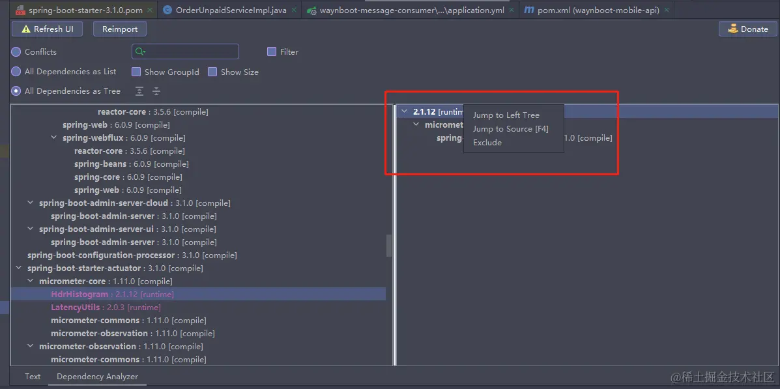Open the application.yml editor tab
780x389 pixels.
(x=412, y=10)
